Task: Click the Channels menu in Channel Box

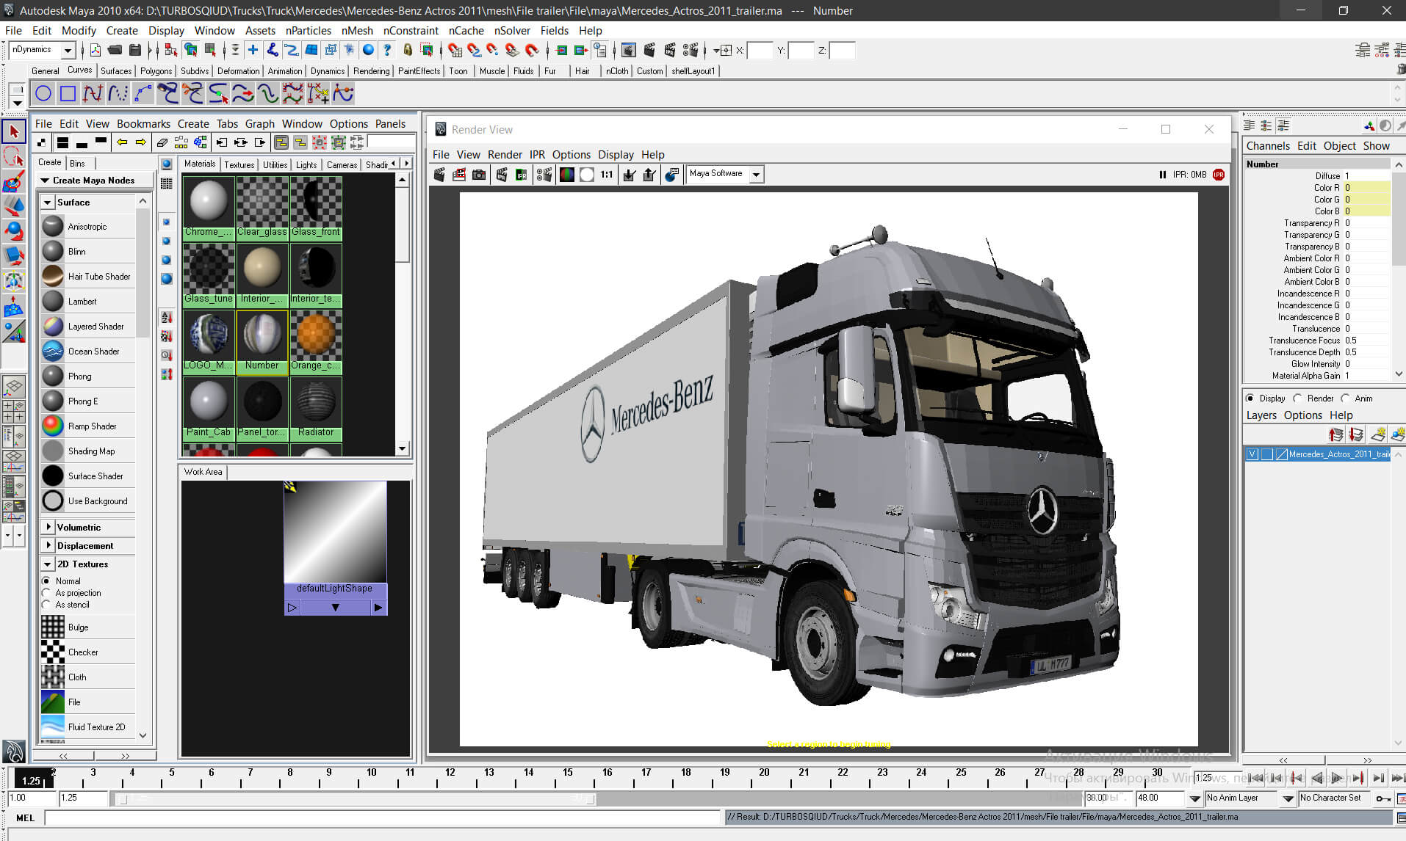Action: tap(1268, 145)
